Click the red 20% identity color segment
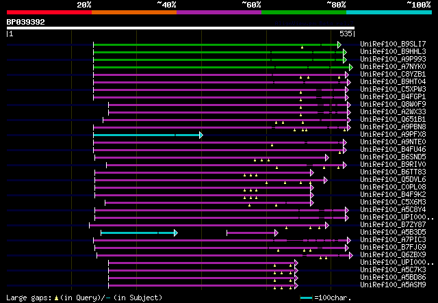The height and width of the screenshot is (303, 438). pyautogui.click(x=49, y=12)
